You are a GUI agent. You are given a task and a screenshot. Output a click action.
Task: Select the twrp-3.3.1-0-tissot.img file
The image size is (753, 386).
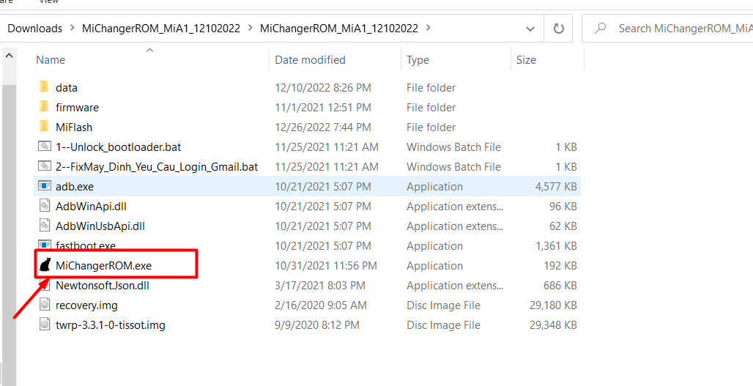pos(110,324)
